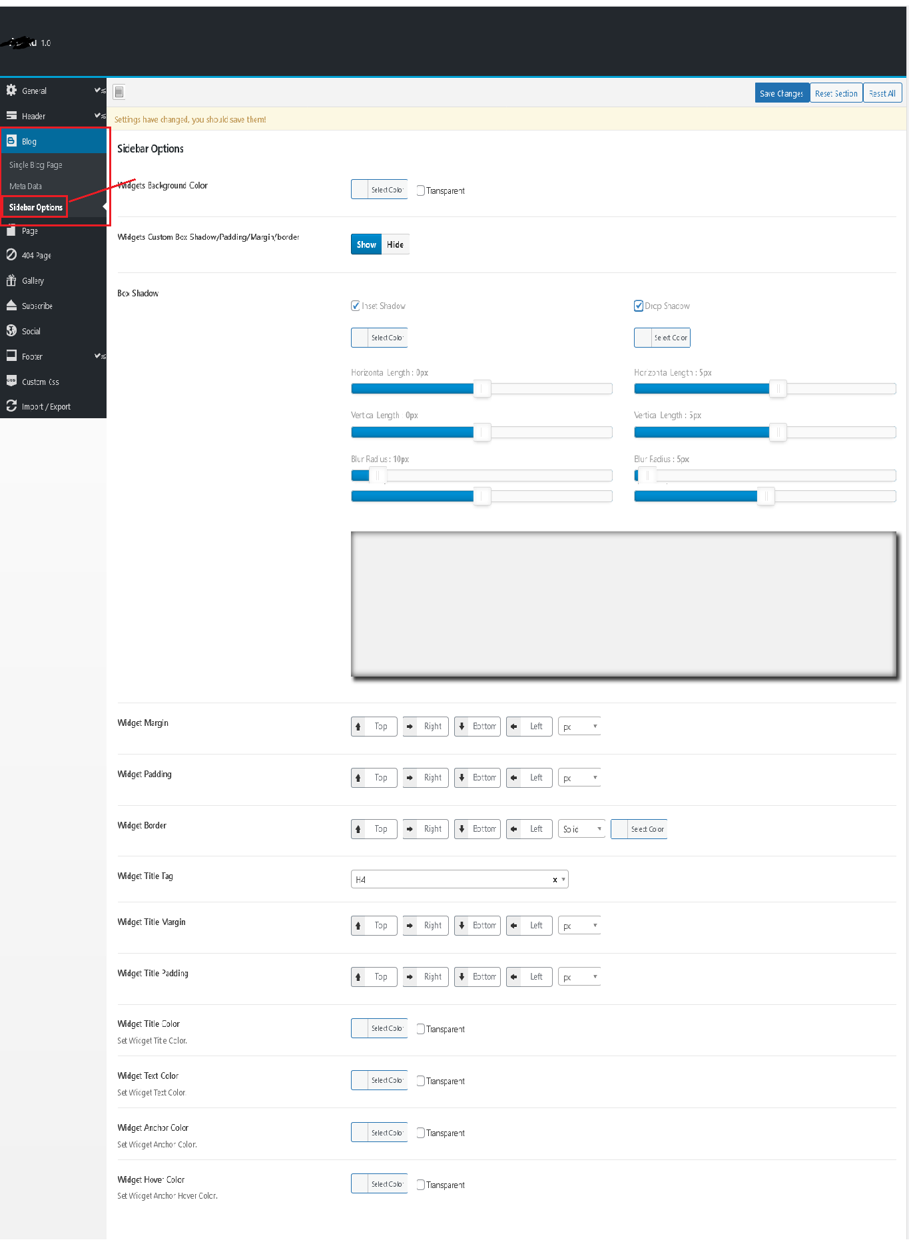Click the Footer monitor icon

pyautogui.click(x=11, y=356)
